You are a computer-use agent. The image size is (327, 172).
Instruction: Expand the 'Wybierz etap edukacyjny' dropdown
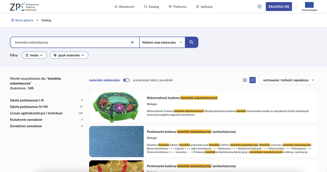[x=162, y=42]
